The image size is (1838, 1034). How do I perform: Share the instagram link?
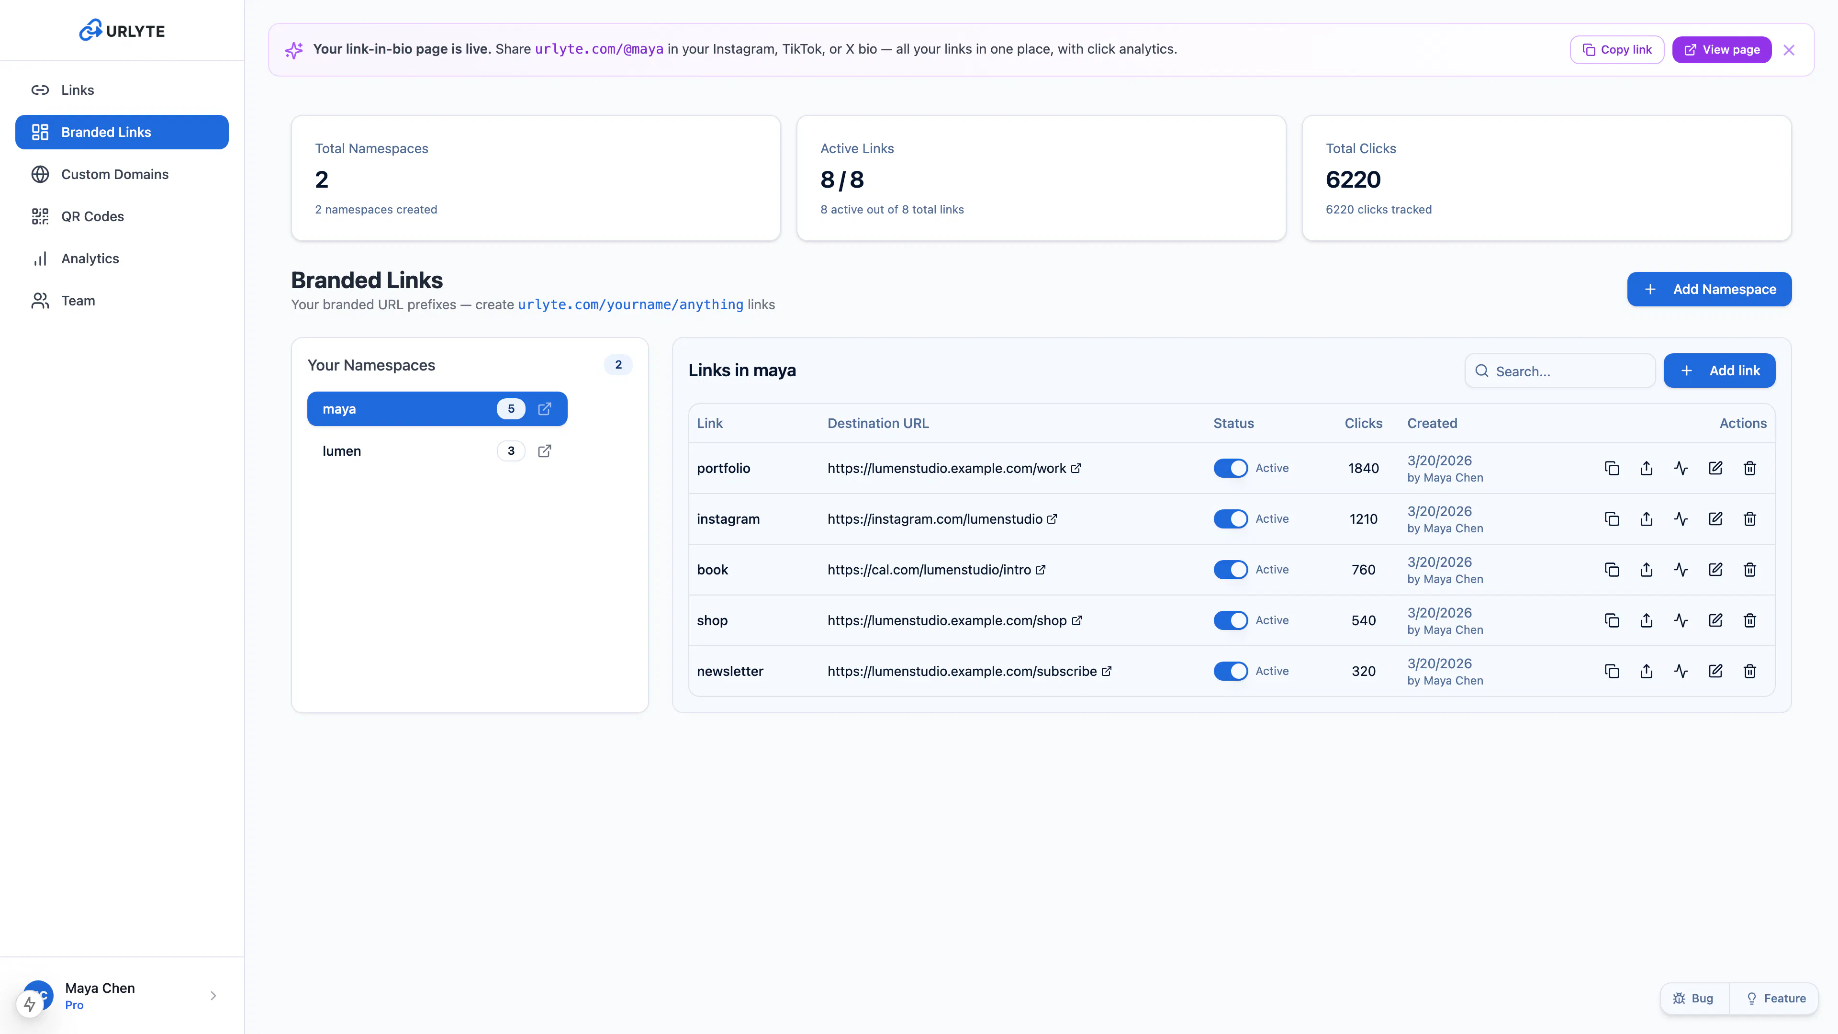tap(1646, 519)
